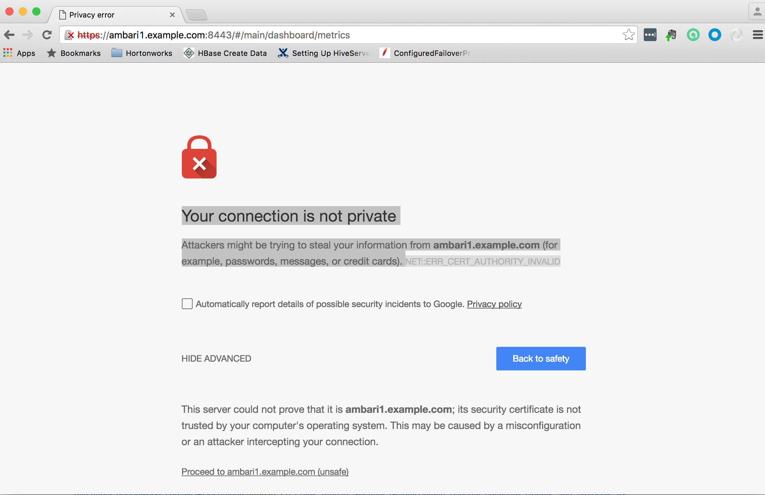Bookmark this page with the star icon
Image resolution: width=765 pixels, height=495 pixels.
tap(628, 35)
